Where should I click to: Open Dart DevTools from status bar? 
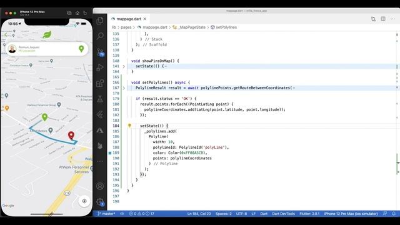[283, 214]
